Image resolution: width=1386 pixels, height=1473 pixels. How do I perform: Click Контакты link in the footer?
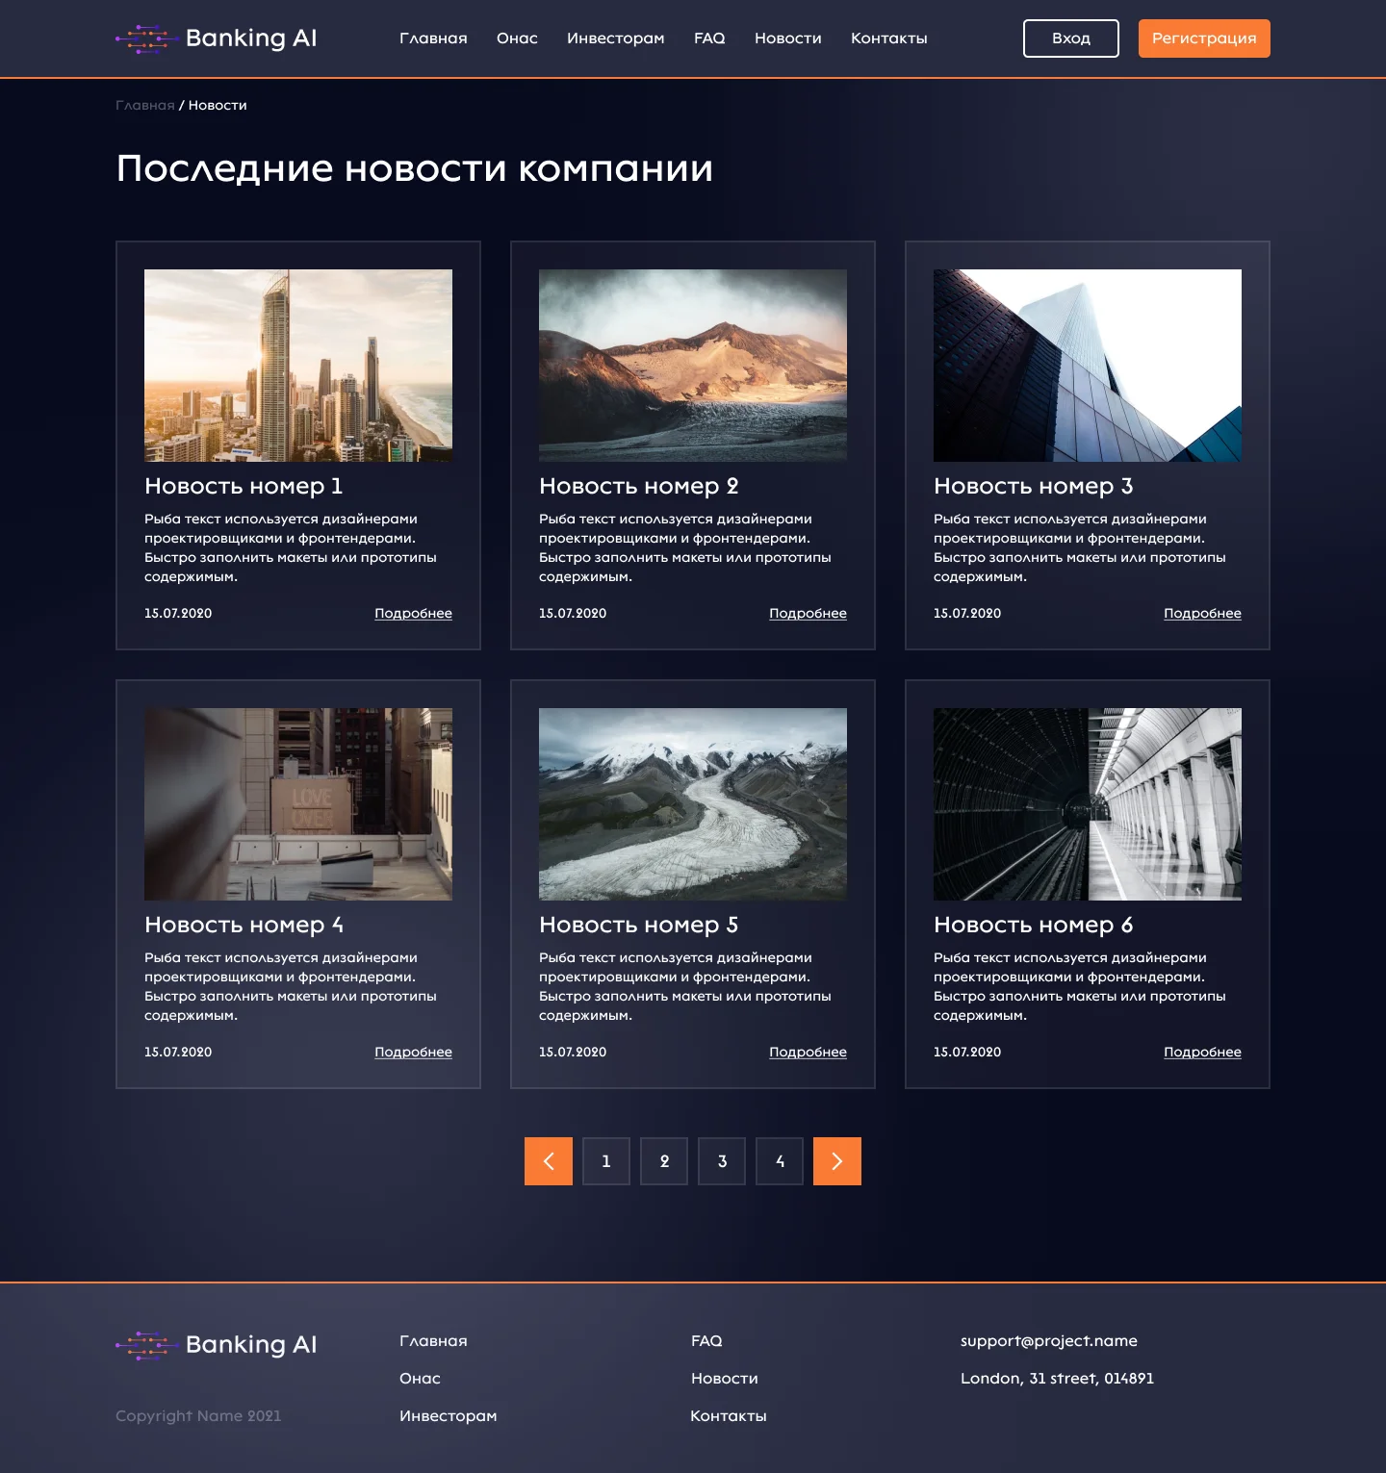click(729, 1416)
